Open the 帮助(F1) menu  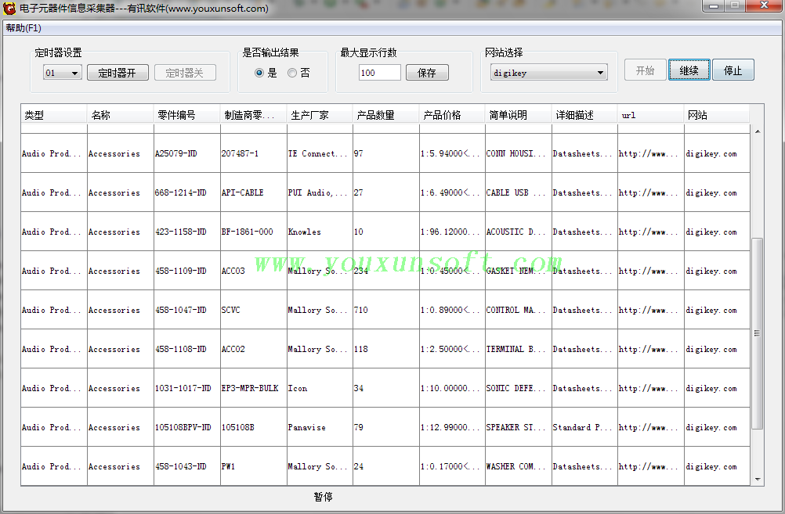(x=24, y=28)
